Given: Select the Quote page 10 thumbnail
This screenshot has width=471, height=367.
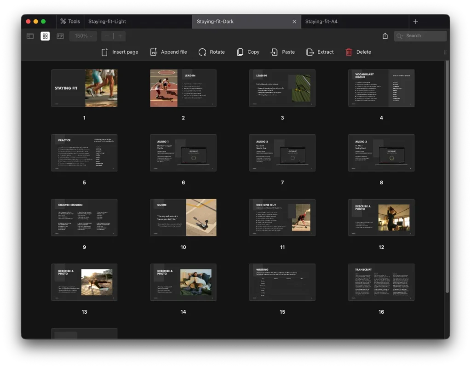Looking at the screenshot, I should (183, 218).
